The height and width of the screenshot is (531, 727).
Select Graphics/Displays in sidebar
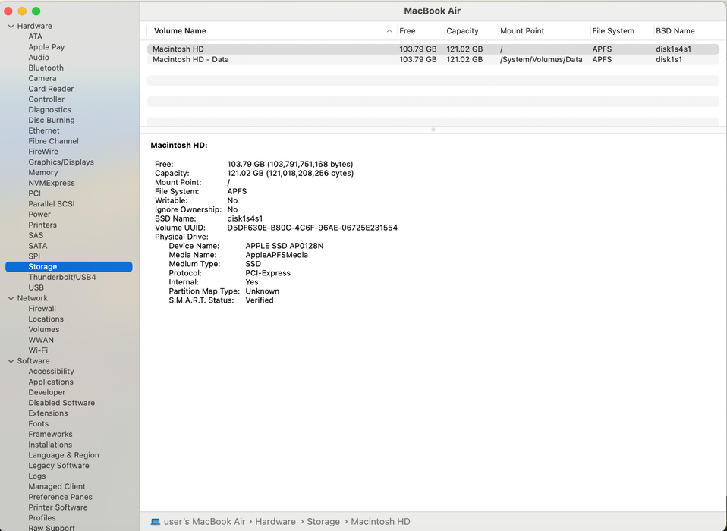point(61,162)
